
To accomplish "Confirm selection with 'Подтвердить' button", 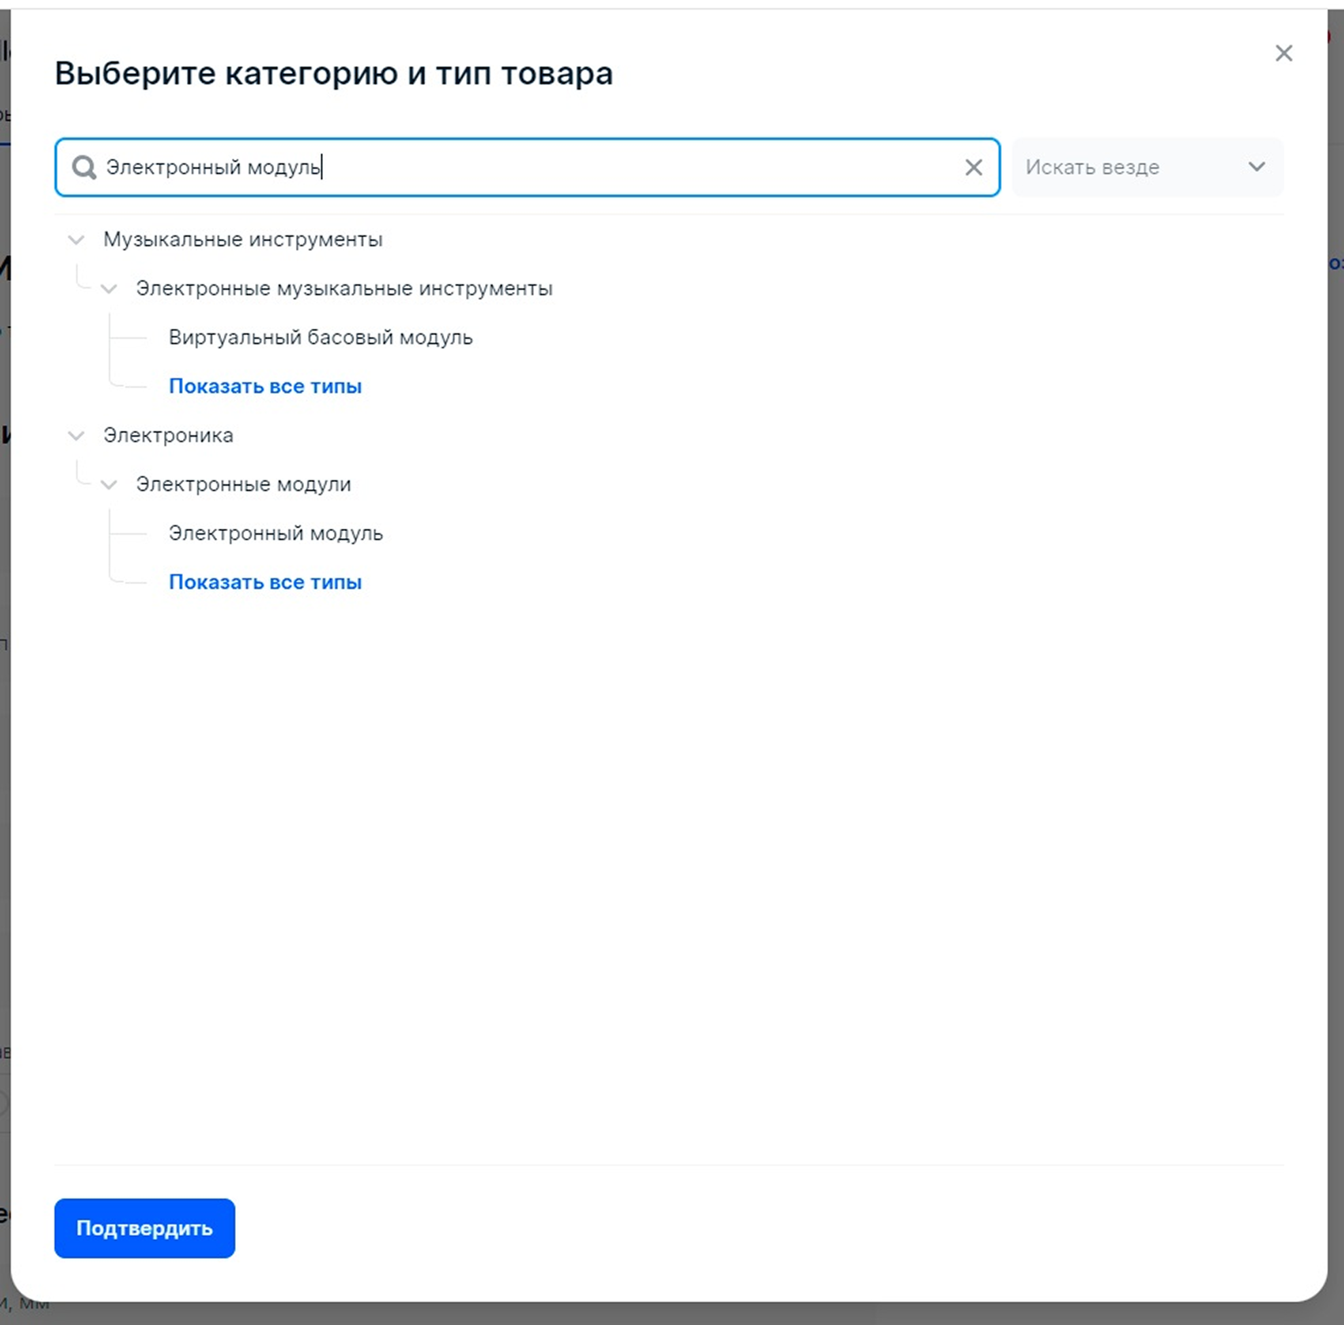I will click(145, 1228).
